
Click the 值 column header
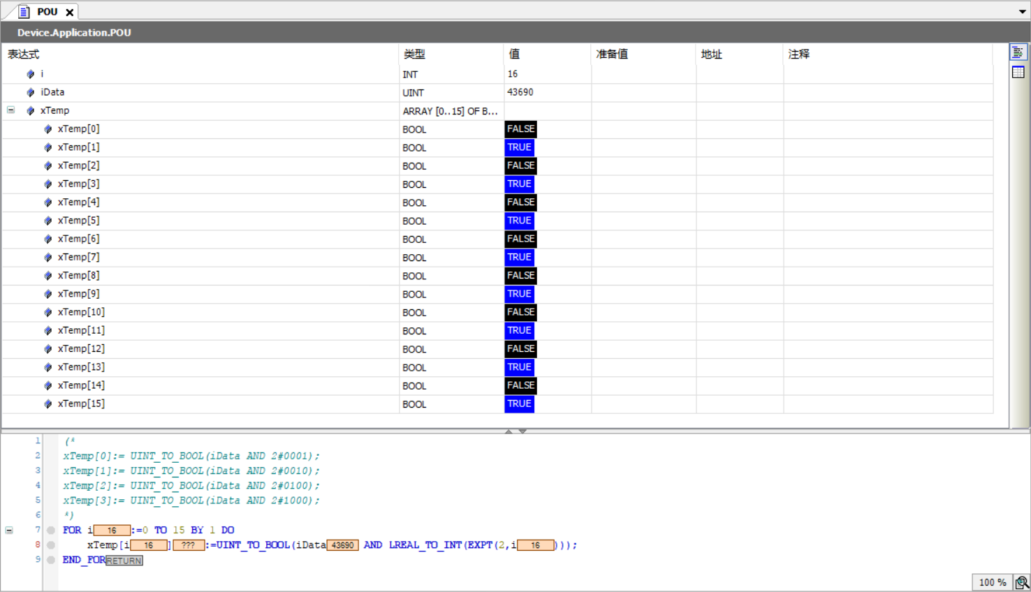[548, 54]
